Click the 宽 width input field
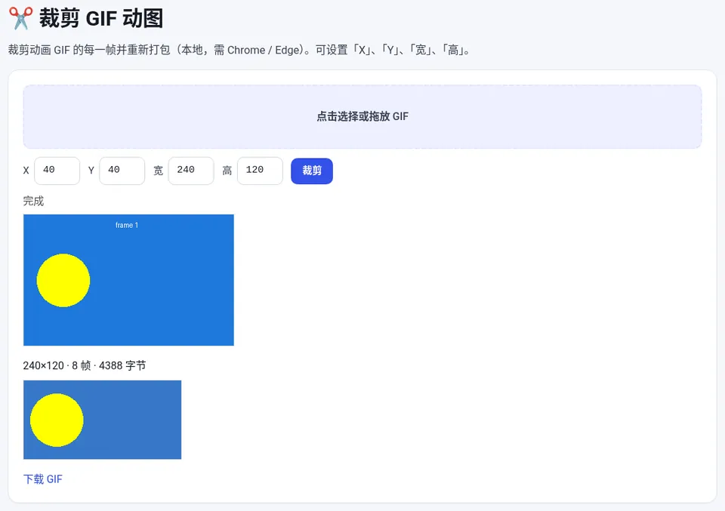The width and height of the screenshot is (725, 511). [191, 171]
